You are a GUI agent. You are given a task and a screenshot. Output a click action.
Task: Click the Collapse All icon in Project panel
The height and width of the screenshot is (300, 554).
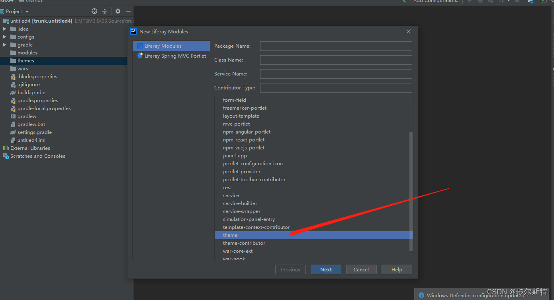pos(105,12)
